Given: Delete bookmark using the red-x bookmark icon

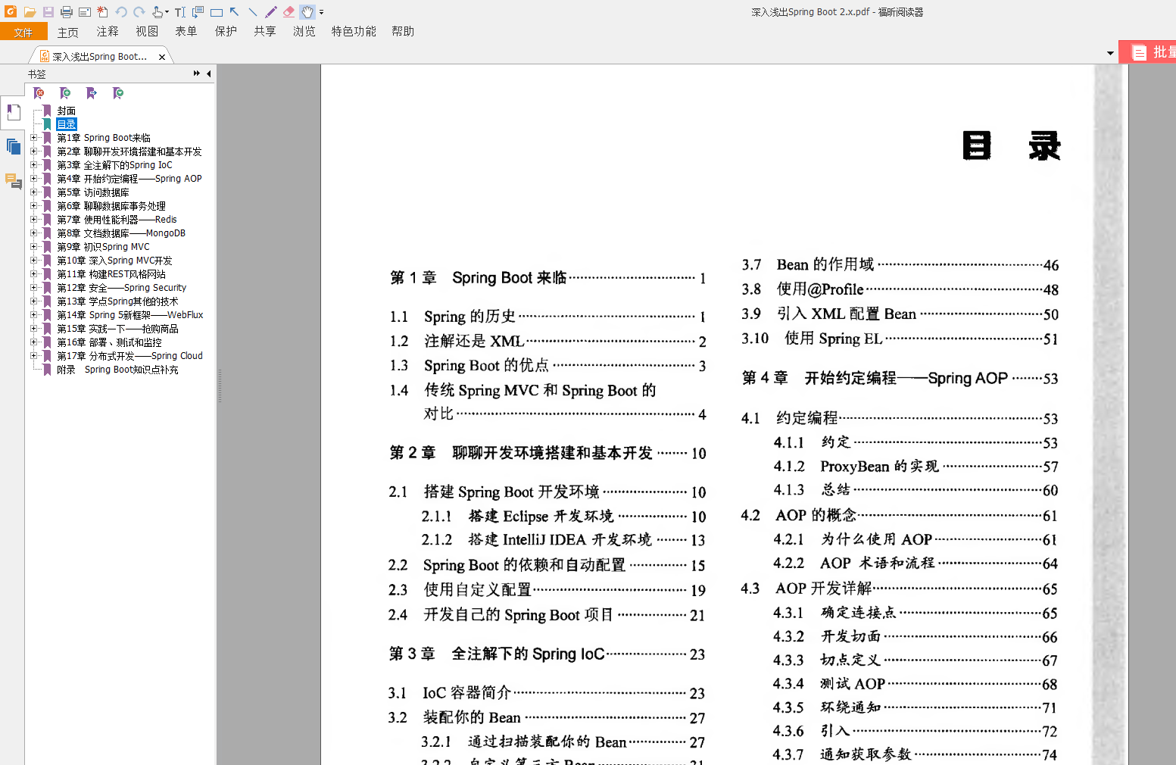Looking at the screenshot, I should click(x=39, y=93).
